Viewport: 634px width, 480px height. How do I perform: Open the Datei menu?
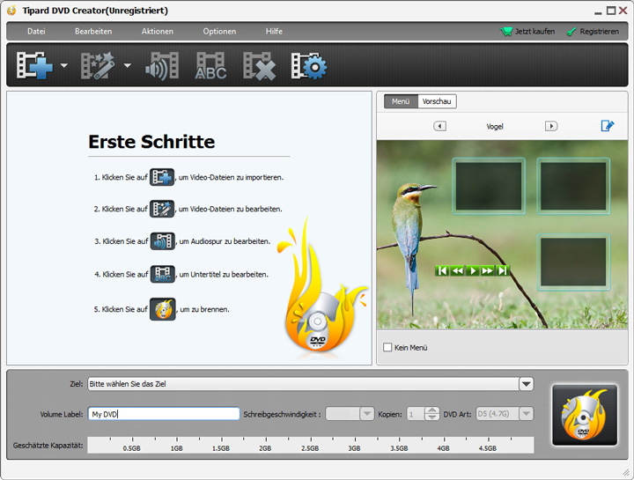tap(36, 31)
